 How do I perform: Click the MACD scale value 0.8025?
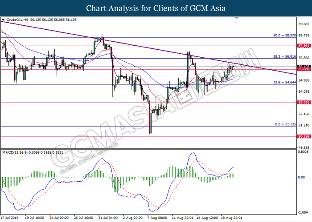tap(304, 152)
